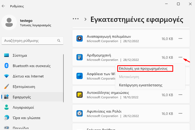The height and width of the screenshot is (130, 195).
Task: Click the Λογαριασμοί person icon
Action: 6,107
